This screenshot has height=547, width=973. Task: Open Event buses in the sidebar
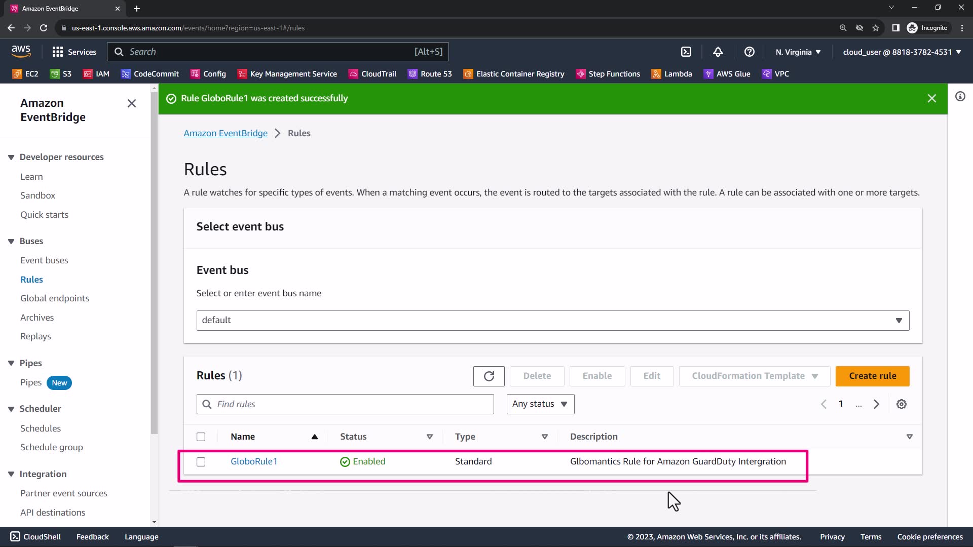(44, 260)
